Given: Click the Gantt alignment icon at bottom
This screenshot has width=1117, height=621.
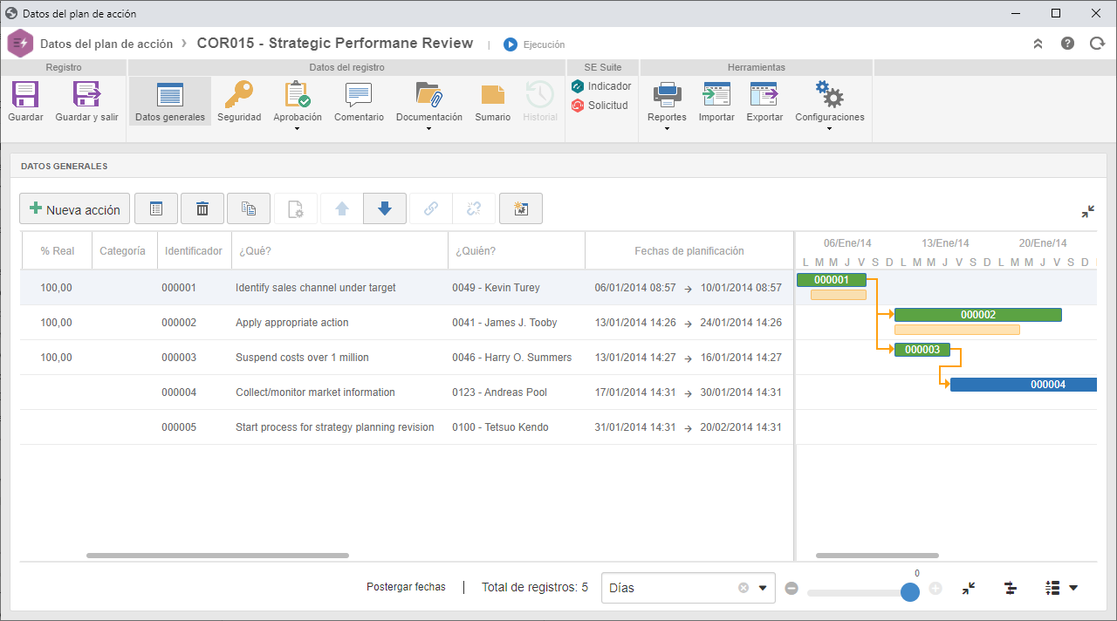Looking at the screenshot, I should 1011,588.
